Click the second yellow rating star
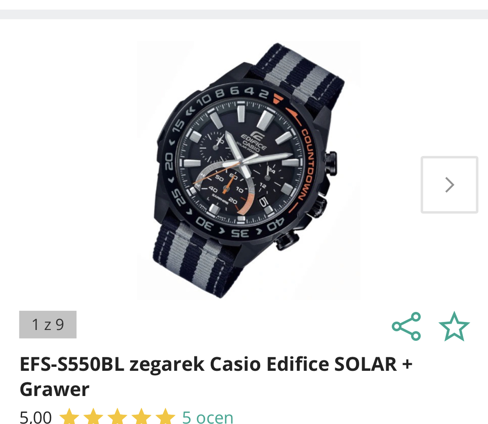The image size is (488, 424). 94,417
